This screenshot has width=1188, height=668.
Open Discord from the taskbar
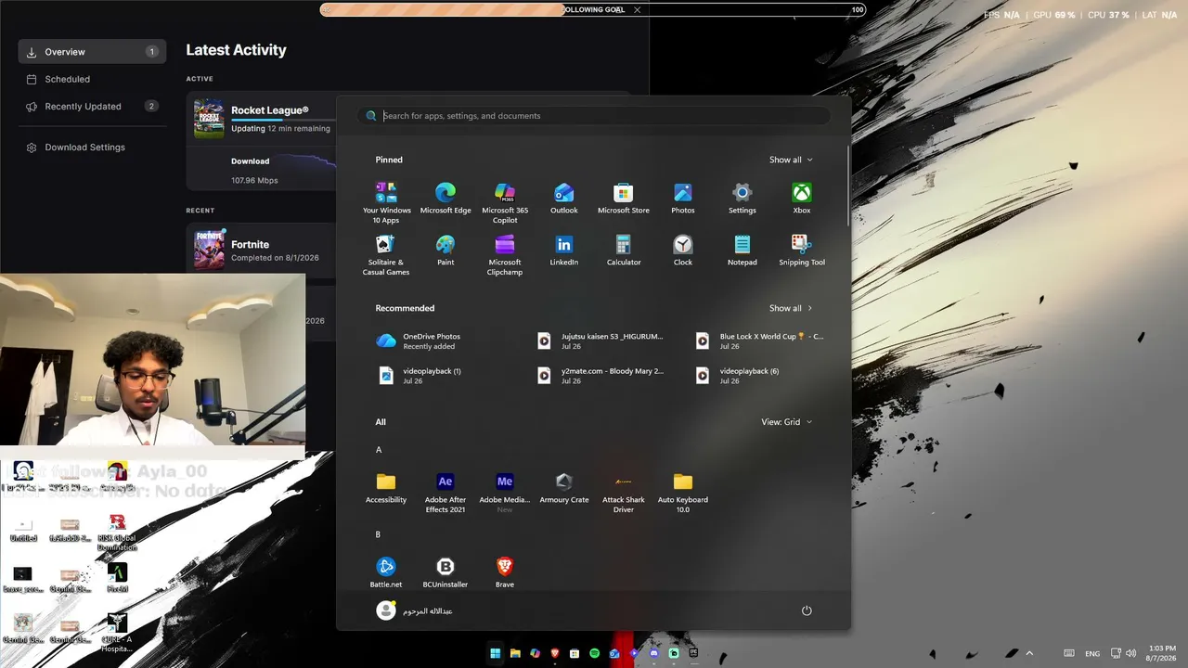point(654,653)
